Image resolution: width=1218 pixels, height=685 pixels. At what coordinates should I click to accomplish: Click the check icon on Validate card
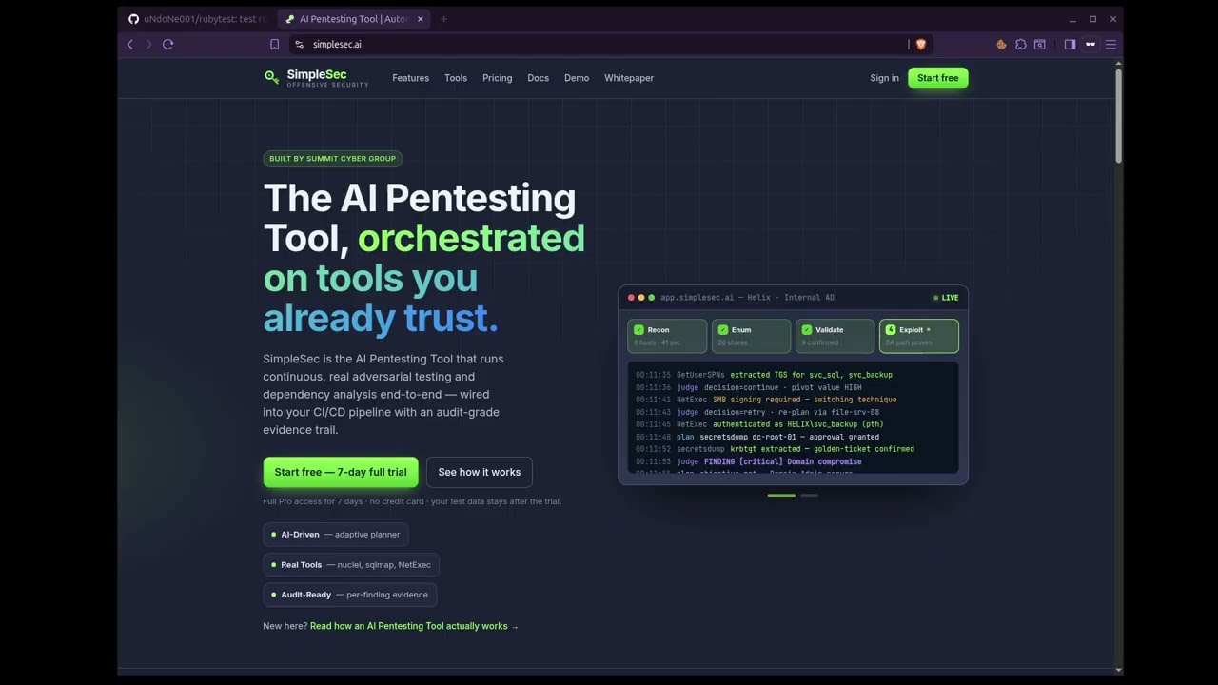click(807, 330)
